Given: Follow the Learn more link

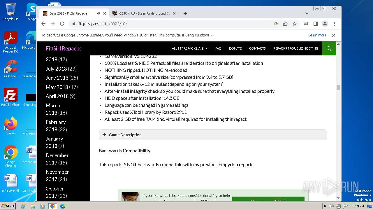Looking at the screenshot, I should click(317, 35).
